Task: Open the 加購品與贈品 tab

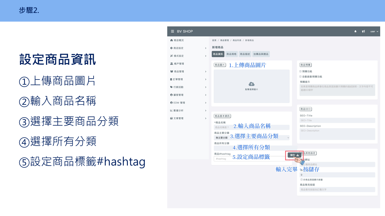Action: 261,54
